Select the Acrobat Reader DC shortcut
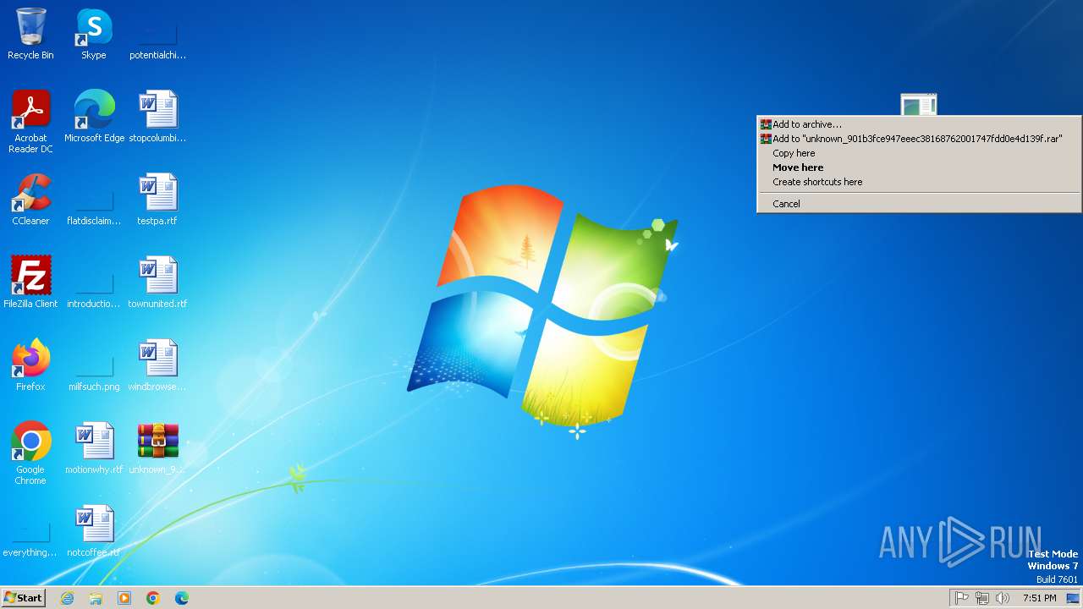1083x609 pixels. coord(30,122)
